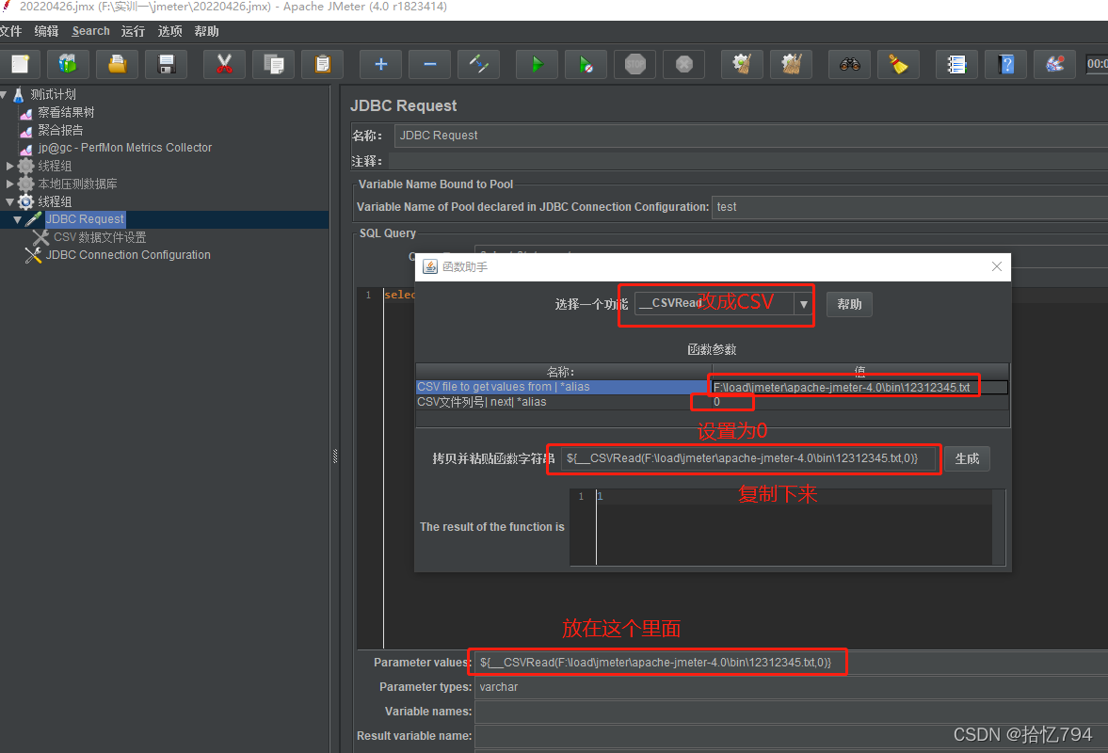
Task: Clear results with the gear-broom icon
Action: coord(742,64)
